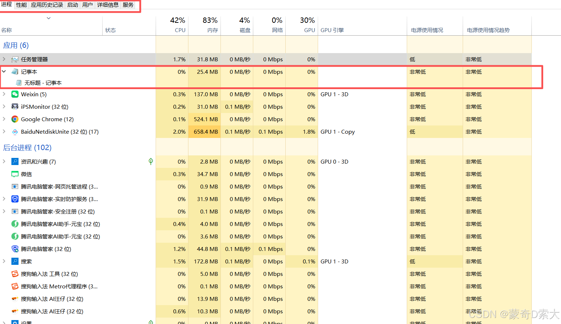Click the 524.1 MB memory cell
The image size is (561, 324).
204,119
